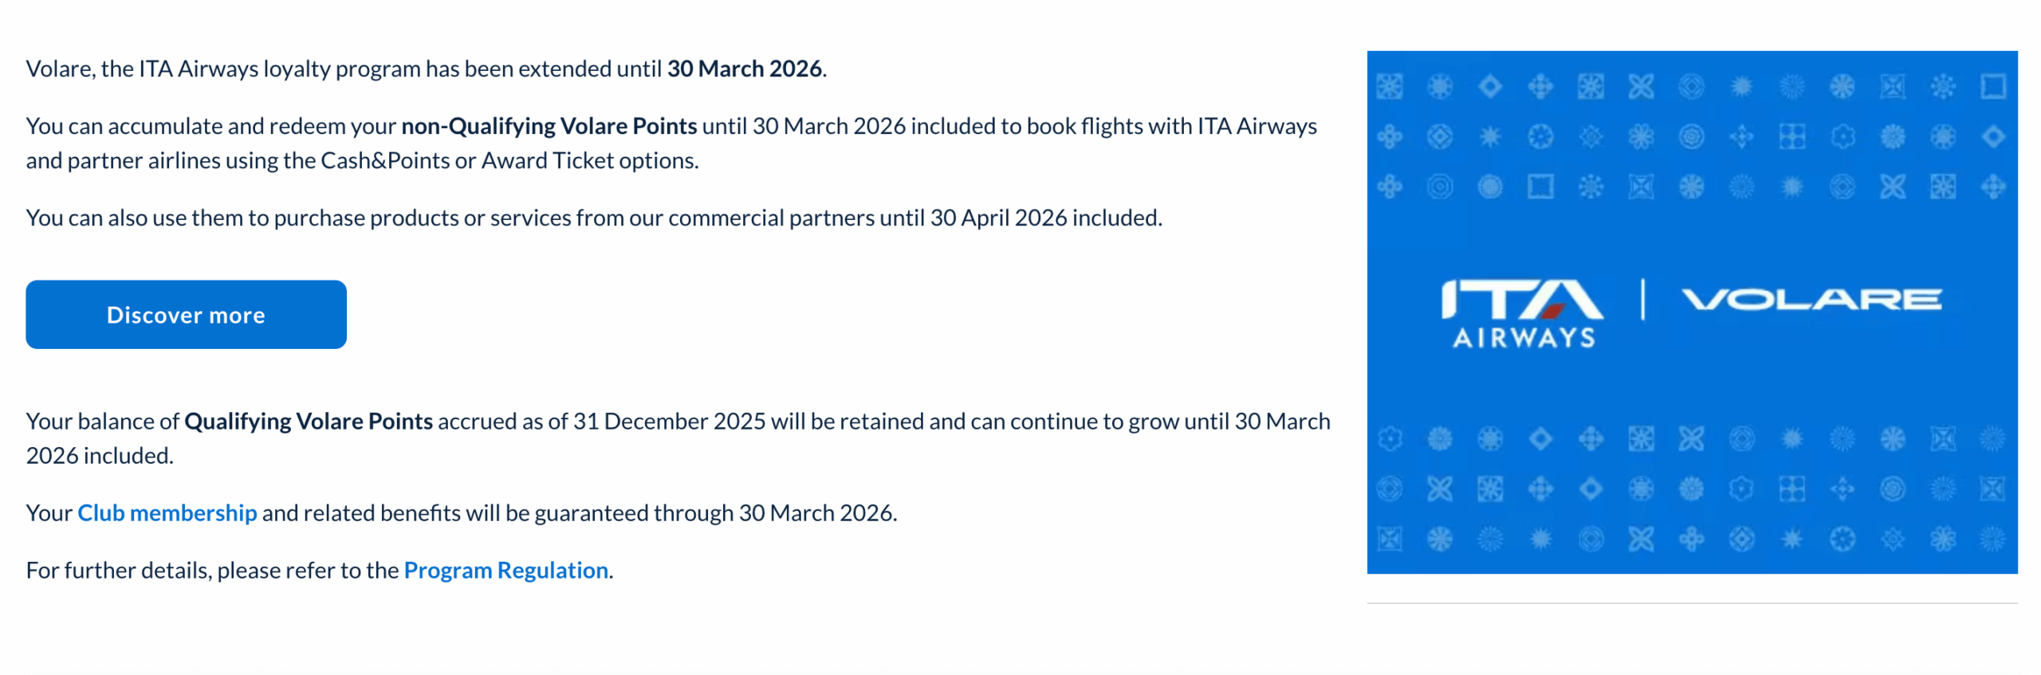
Task: Click the "30 April 2026 included" text
Action: tap(1045, 218)
